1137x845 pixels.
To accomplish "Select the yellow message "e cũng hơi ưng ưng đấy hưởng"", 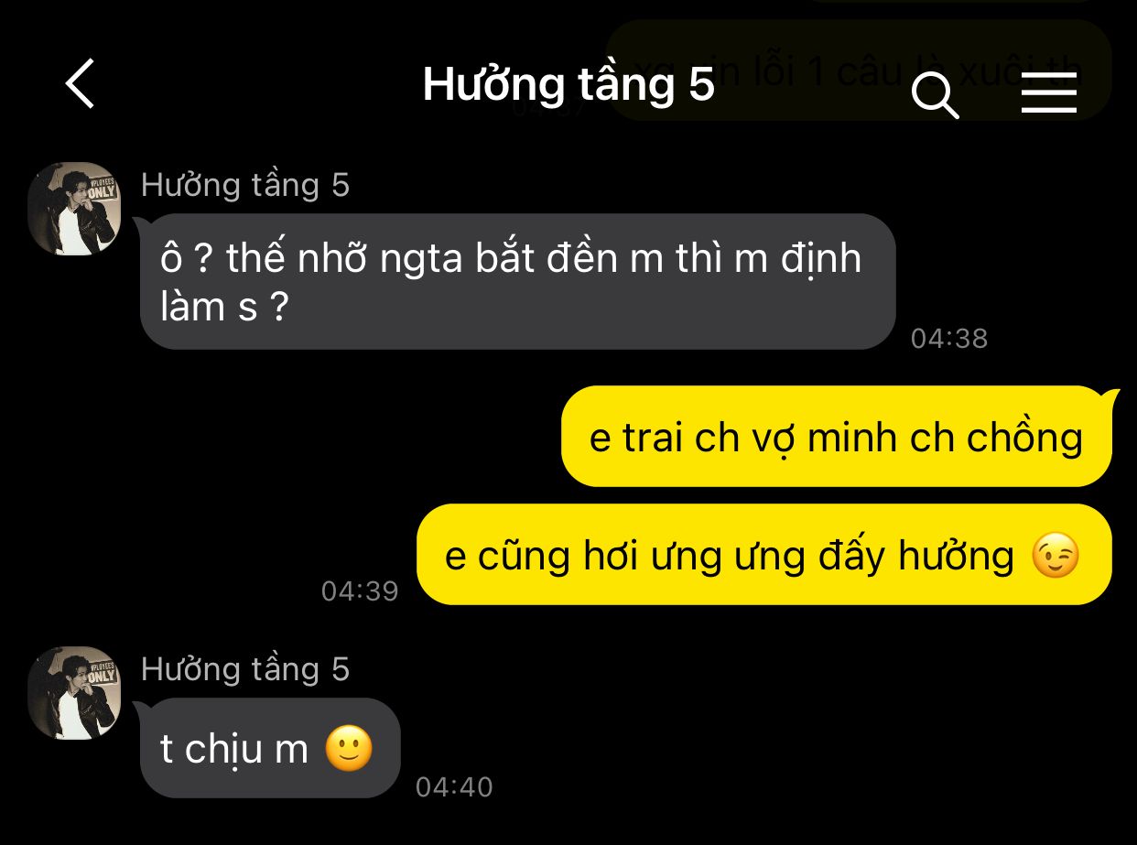I will [x=764, y=555].
